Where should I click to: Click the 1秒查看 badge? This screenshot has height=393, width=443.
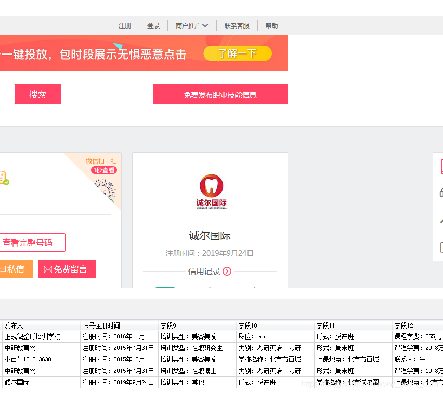point(103,170)
